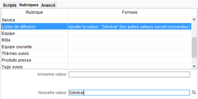Focus the Nouvelle valeur field containing Général
This screenshot has height=99, width=198.
[129, 93]
